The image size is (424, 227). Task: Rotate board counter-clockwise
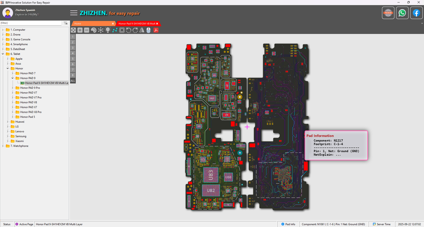[129, 30]
